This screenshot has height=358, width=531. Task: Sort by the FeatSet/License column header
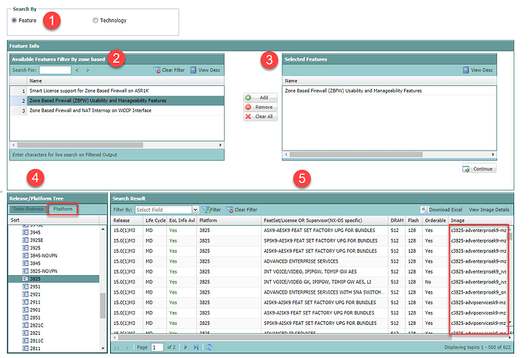pos(325,220)
